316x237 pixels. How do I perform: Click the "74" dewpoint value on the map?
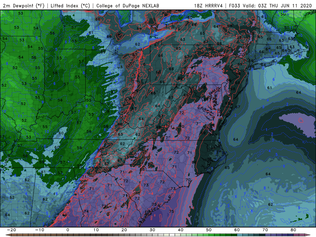coord(86,211)
